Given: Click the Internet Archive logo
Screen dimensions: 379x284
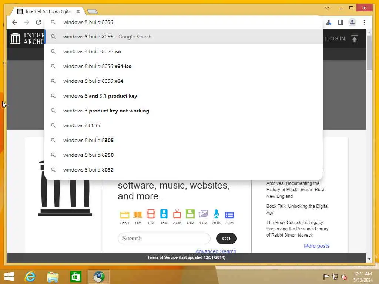Looking at the screenshot, I should tap(27, 38).
